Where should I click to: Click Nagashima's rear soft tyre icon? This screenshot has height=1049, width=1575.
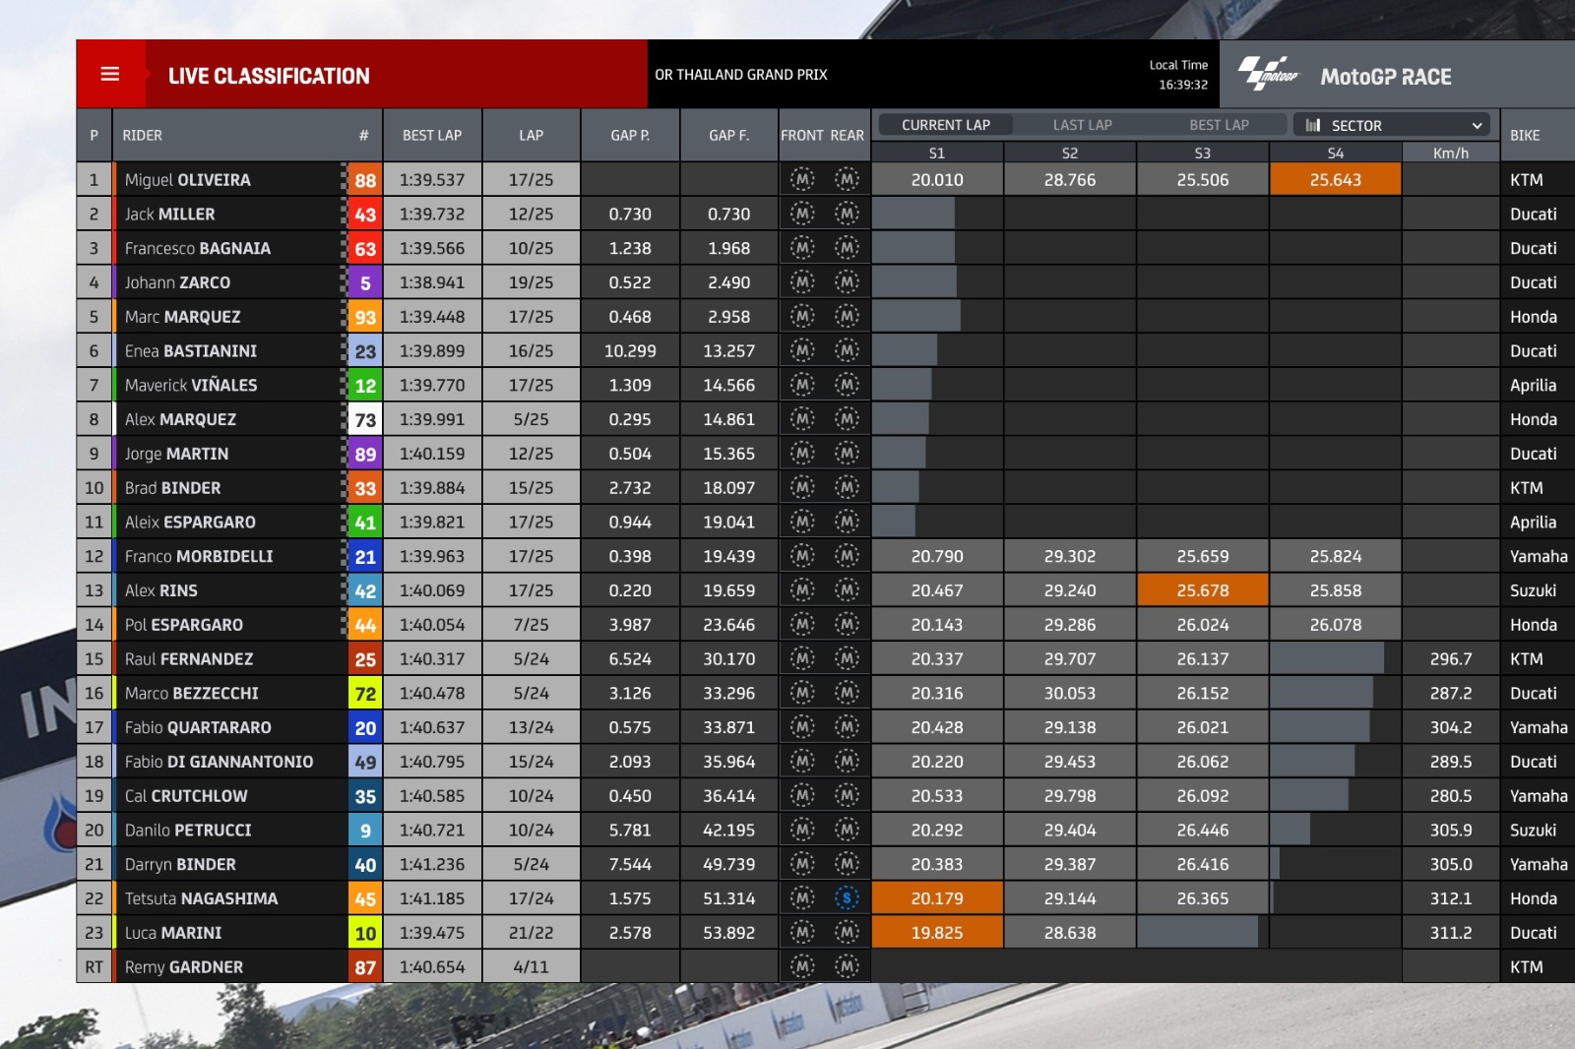pos(847,898)
